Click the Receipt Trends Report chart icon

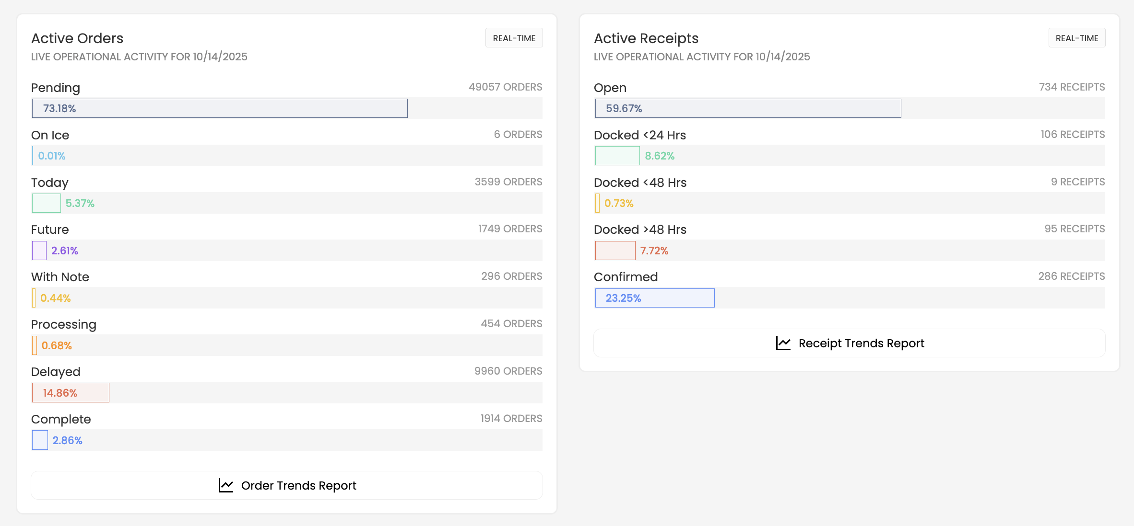pyautogui.click(x=783, y=343)
